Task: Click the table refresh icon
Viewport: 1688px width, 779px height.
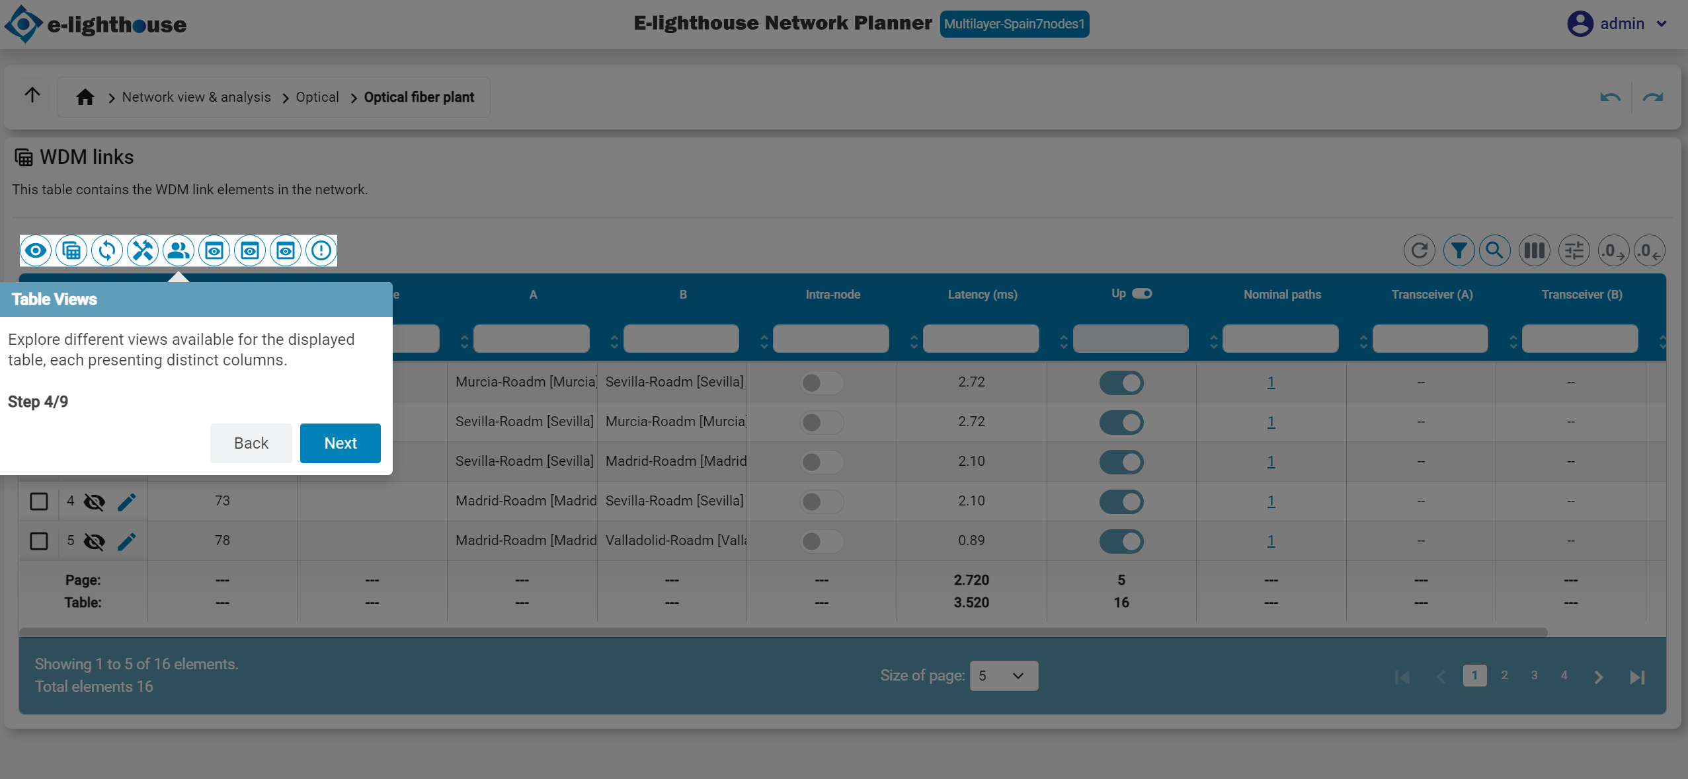Action: click(x=1419, y=250)
